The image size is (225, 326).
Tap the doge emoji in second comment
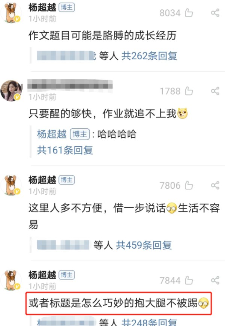point(182,114)
